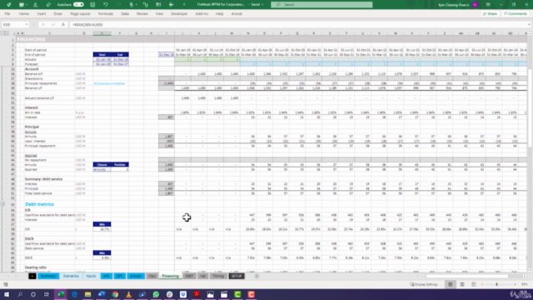Click the Enter checkmark icon in formula bar

pyautogui.click(x=53, y=24)
